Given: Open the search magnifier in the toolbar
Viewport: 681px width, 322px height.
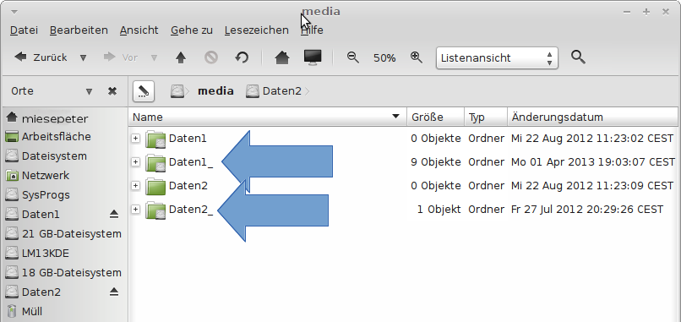Looking at the screenshot, I should [578, 57].
